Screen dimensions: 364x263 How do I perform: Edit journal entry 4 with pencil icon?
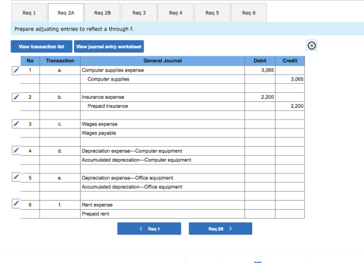(x=16, y=151)
